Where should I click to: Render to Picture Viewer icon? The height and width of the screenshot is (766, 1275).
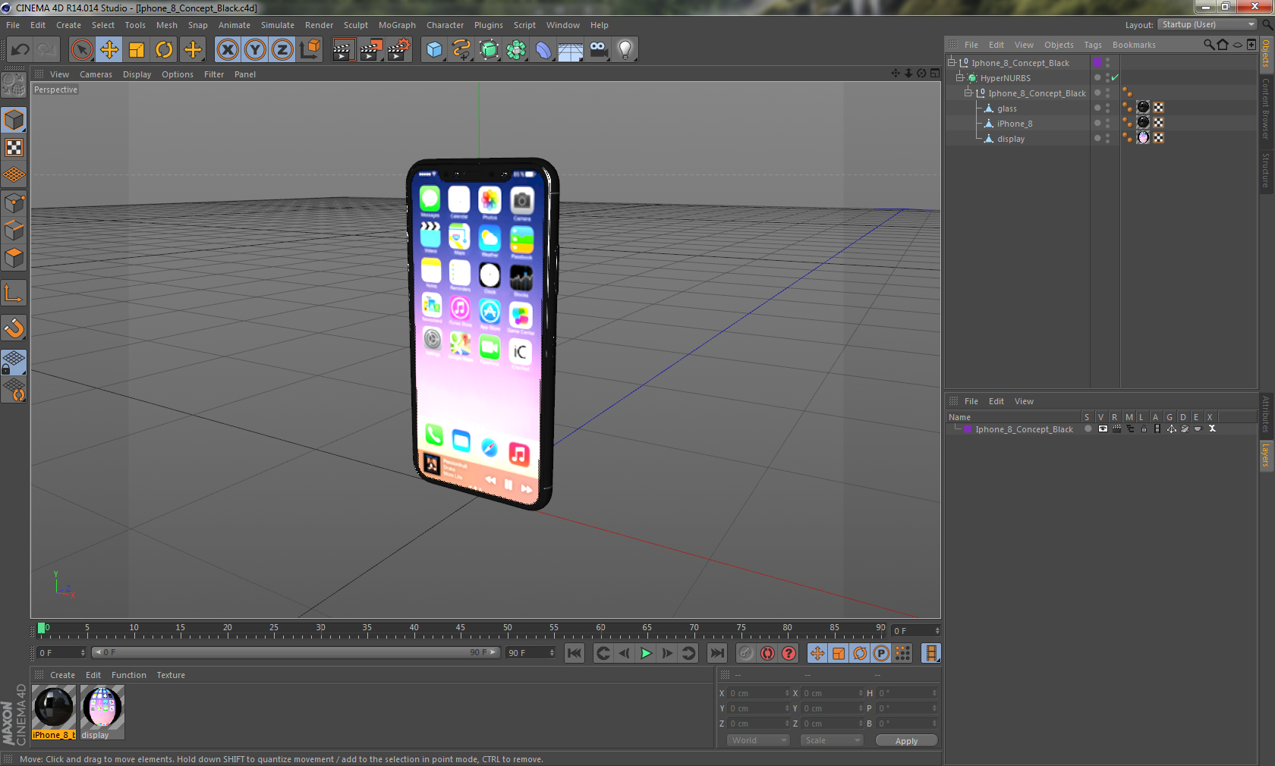coord(371,50)
